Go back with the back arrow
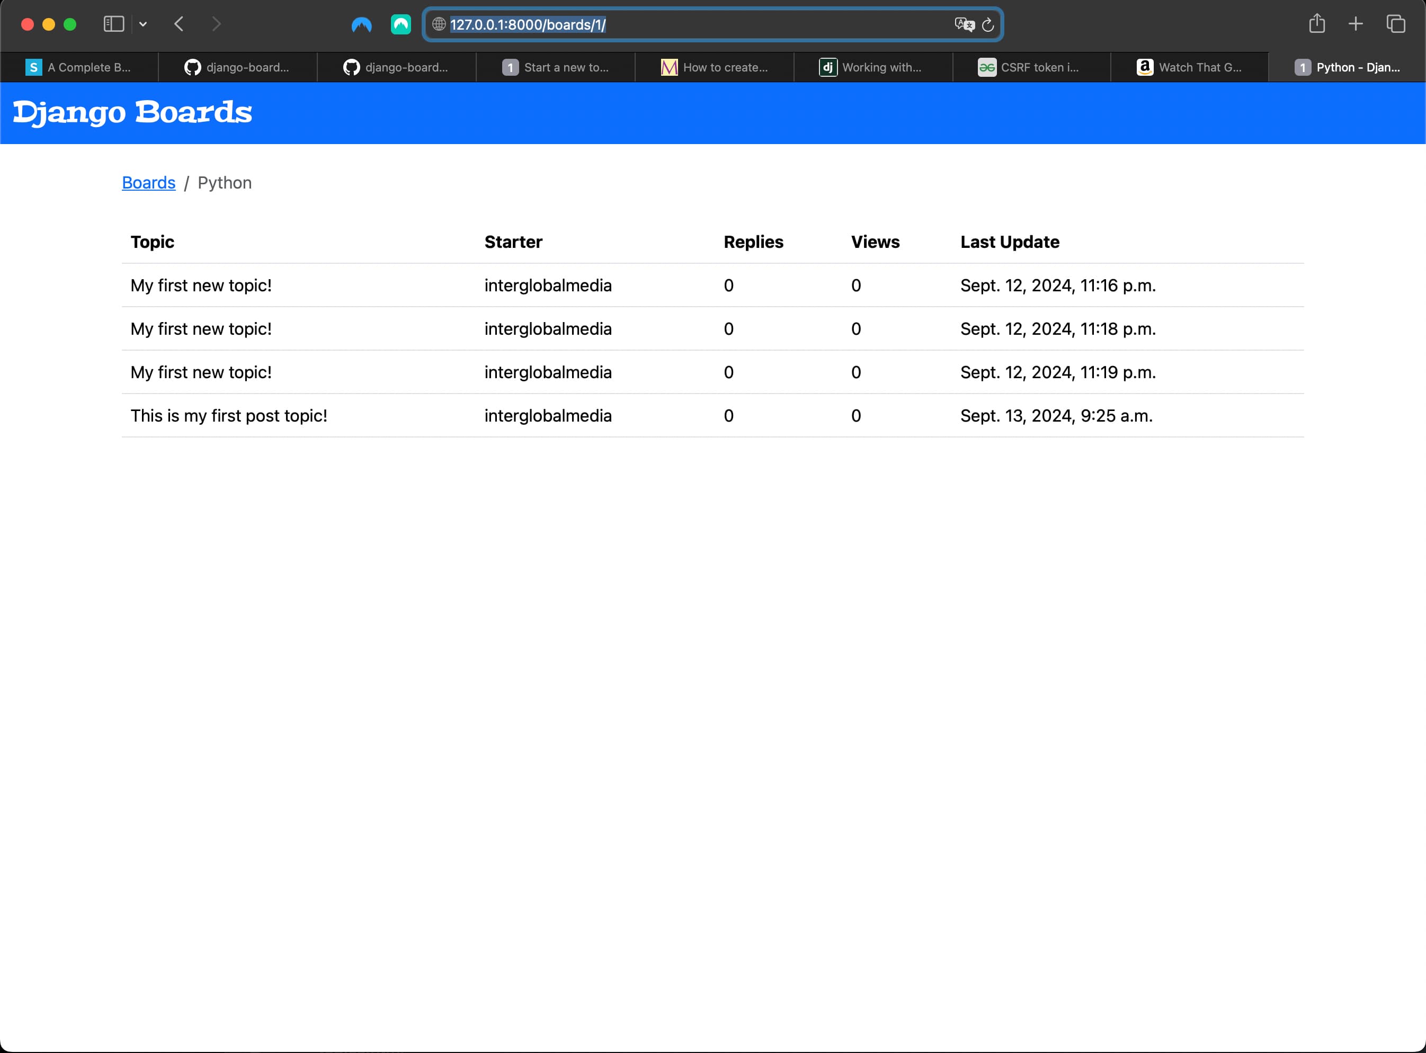This screenshot has height=1053, width=1426. (179, 24)
